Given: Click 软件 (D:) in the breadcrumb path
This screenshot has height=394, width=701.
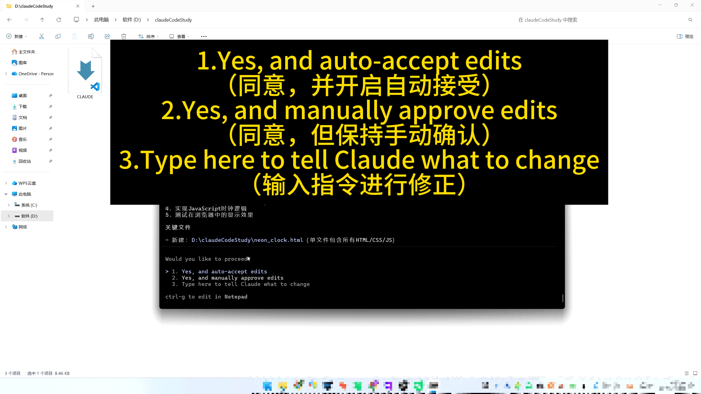Looking at the screenshot, I should (132, 20).
